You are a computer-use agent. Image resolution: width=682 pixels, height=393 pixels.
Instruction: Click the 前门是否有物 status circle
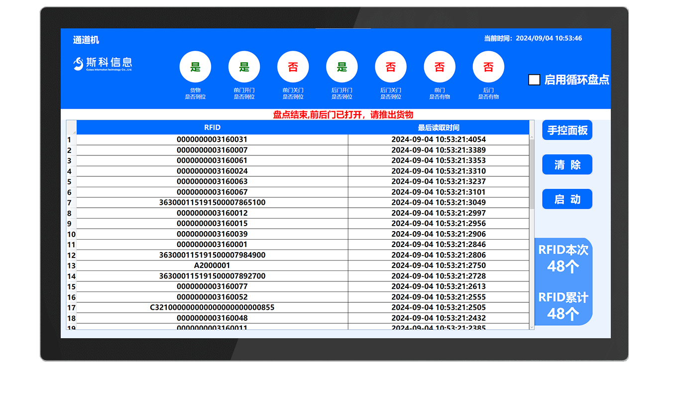439,67
